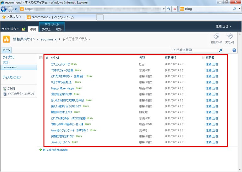Click Internet Explorer icon in title bar
The width and height of the screenshot is (242, 172).
tap(2, 2)
